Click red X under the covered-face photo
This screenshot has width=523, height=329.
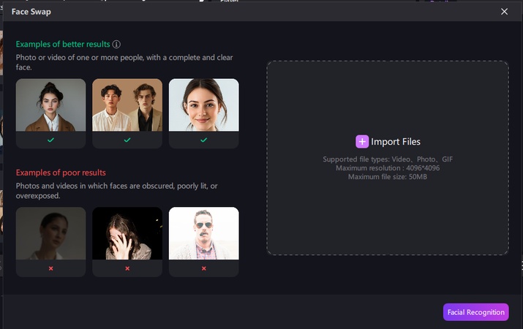click(127, 268)
